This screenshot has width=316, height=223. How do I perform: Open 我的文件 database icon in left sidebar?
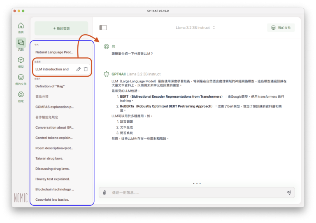[21, 77]
